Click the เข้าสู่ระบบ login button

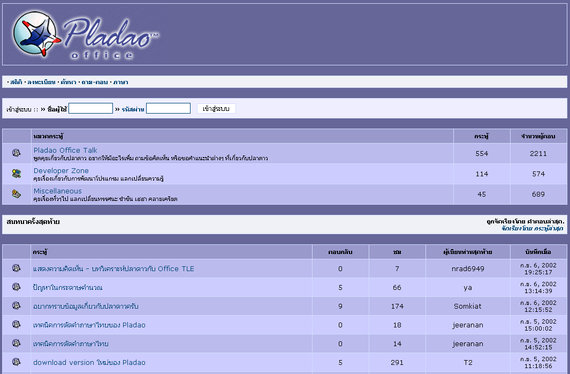(216, 108)
